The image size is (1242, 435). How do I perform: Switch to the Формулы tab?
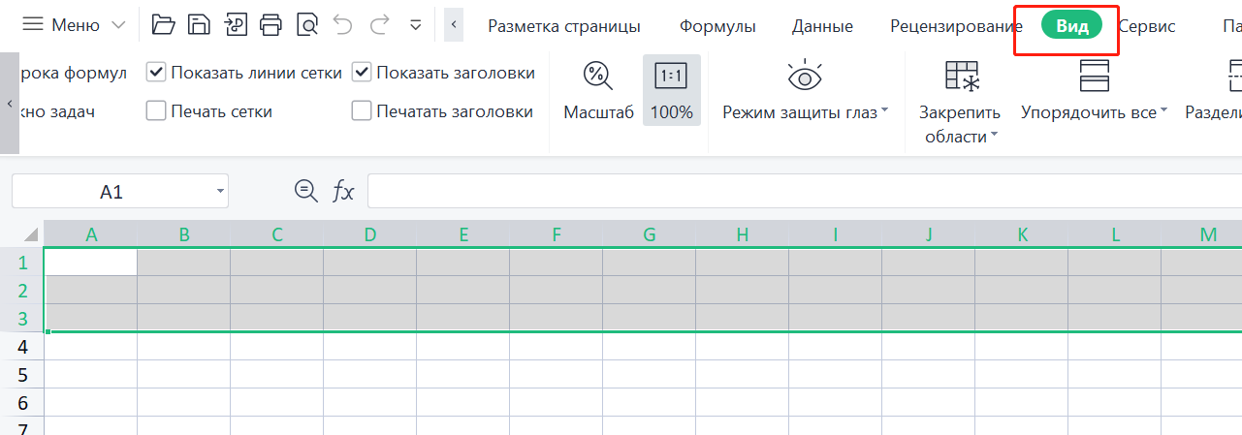coord(717,26)
